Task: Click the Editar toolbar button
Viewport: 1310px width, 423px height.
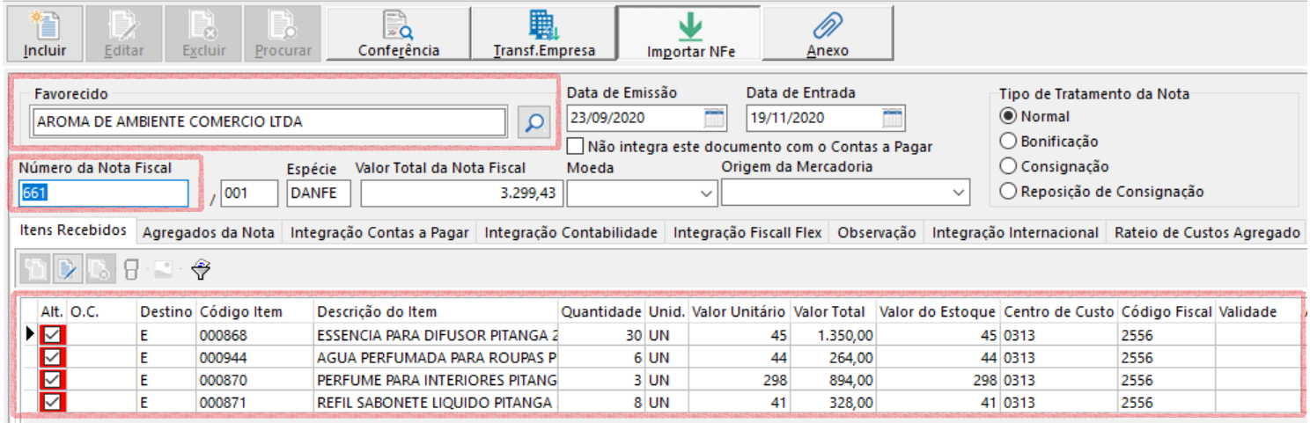Action: pyautogui.click(x=123, y=33)
